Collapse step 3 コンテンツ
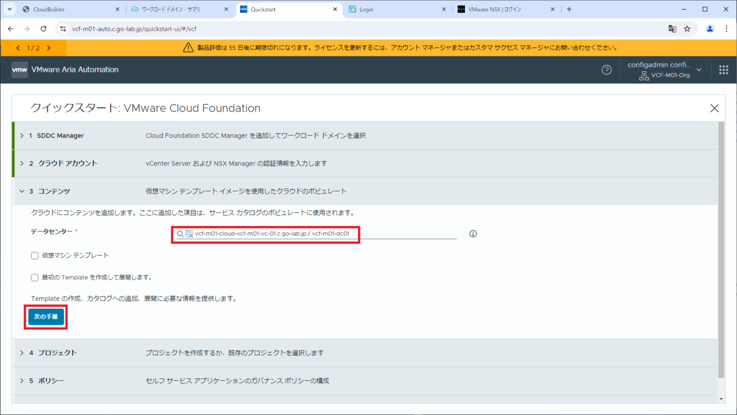The height and width of the screenshot is (415, 737). [21, 191]
